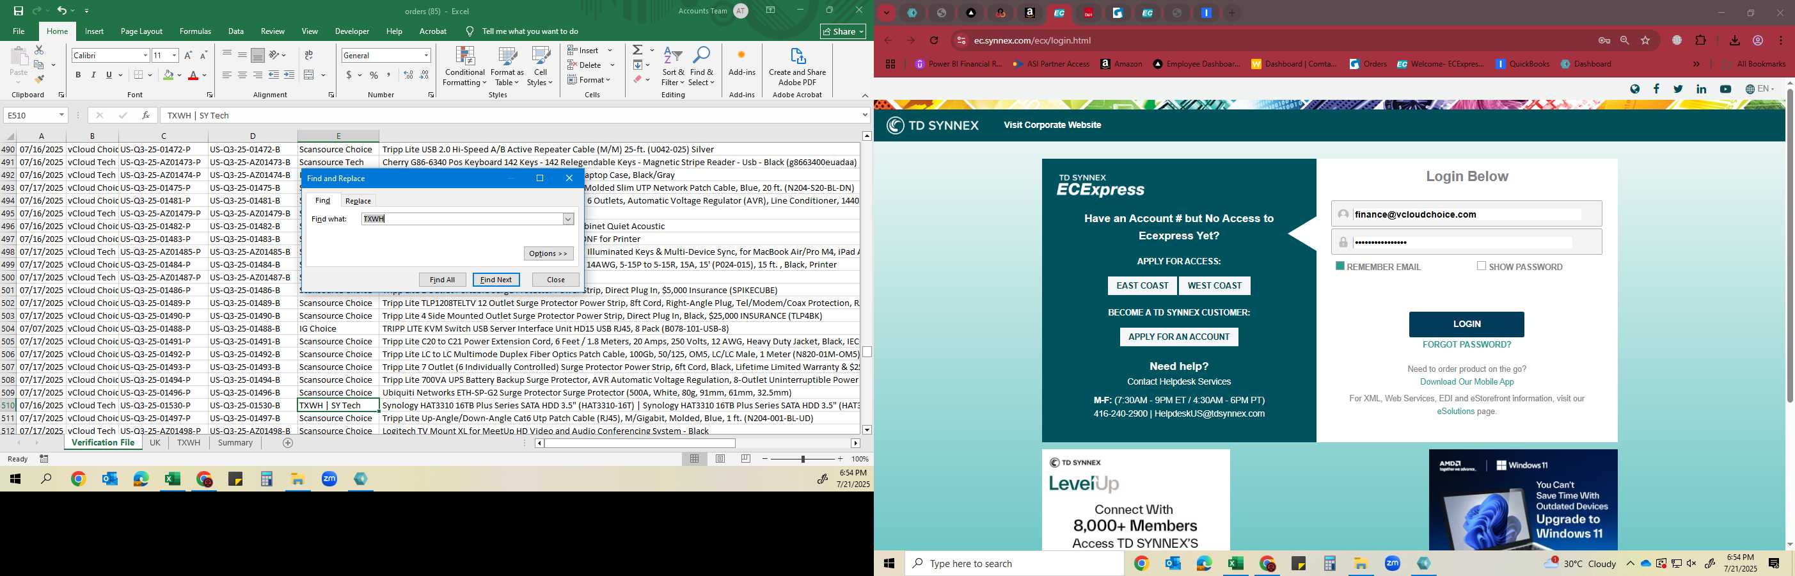The image size is (1795, 576).
Task: Click the Format Painter brush icon
Action: (39, 79)
